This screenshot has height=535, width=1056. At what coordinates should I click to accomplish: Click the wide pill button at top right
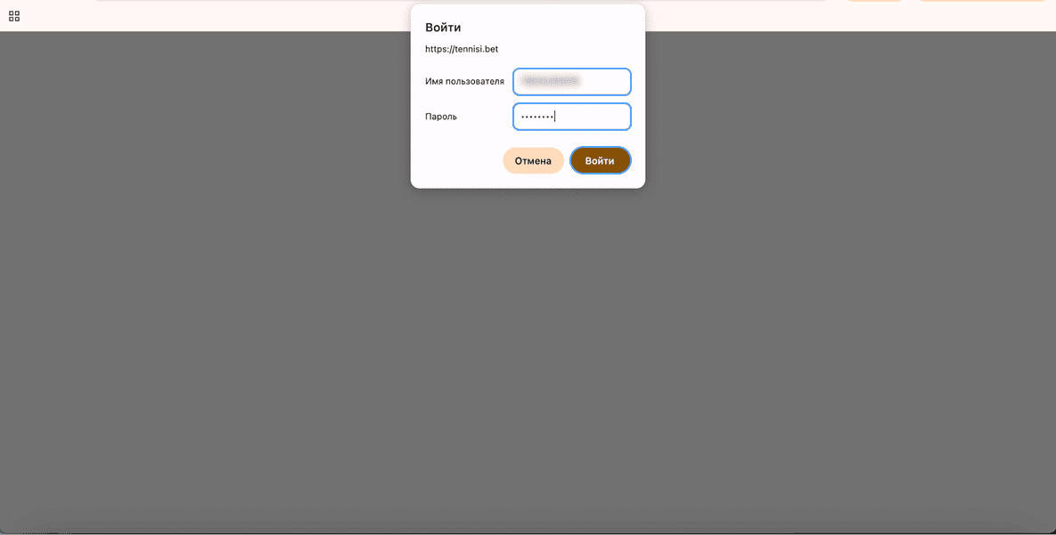pyautogui.click(x=980, y=1)
